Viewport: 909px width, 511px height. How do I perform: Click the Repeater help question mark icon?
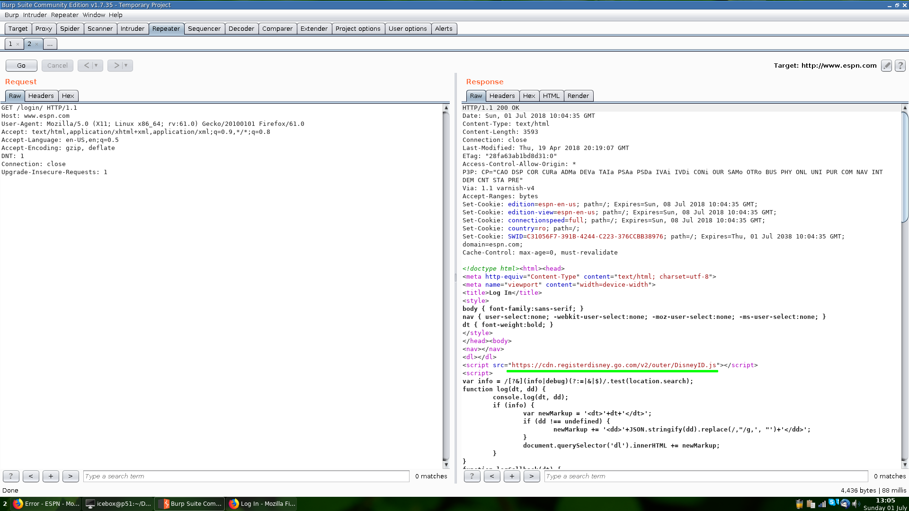click(900, 66)
